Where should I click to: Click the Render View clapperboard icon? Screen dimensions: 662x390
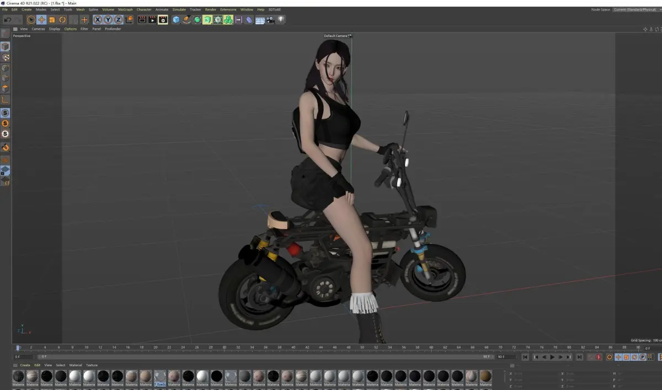coord(142,19)
